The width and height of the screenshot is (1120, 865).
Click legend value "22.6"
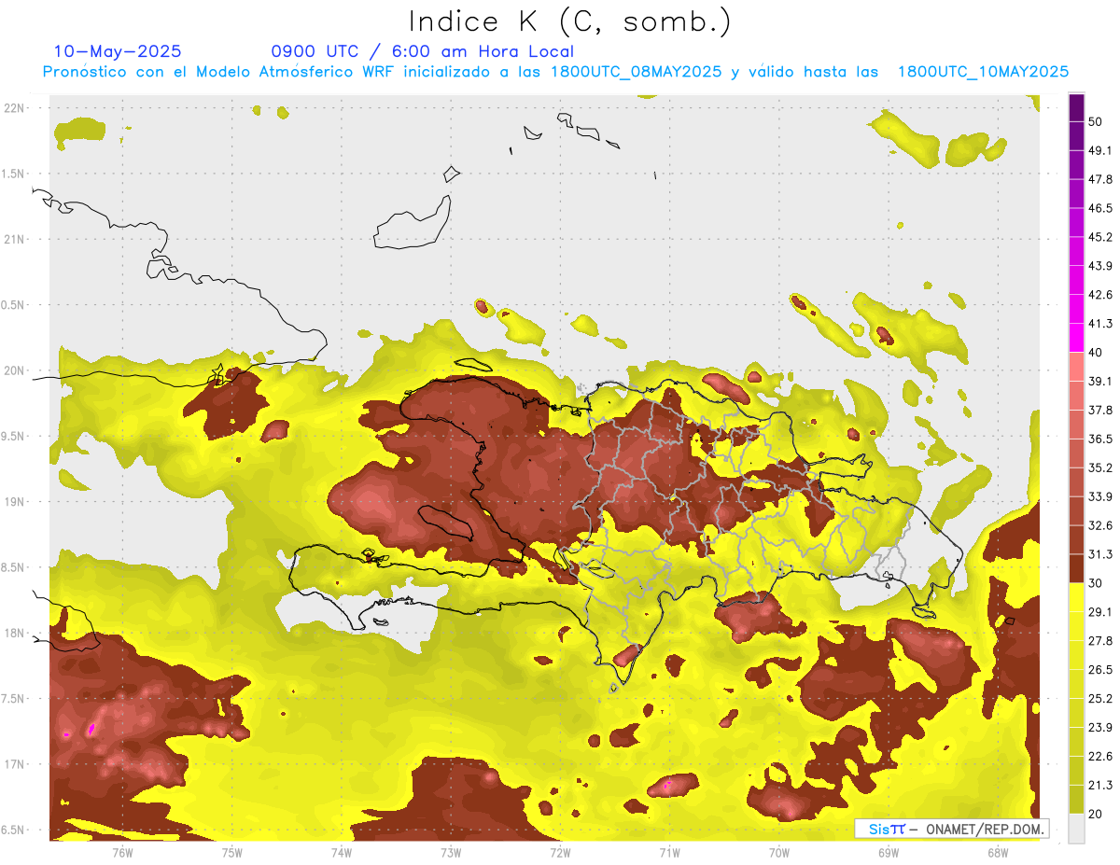(1100, 756)
